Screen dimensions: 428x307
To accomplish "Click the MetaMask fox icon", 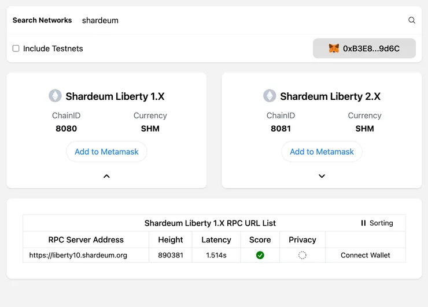I will (x=334, y=48).
